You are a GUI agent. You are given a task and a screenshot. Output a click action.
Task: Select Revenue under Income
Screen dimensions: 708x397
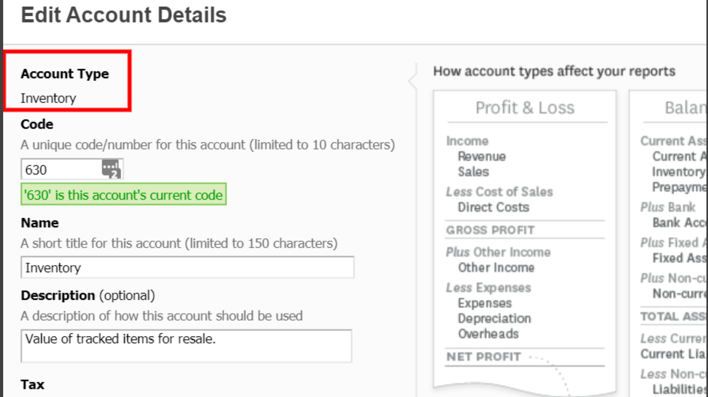[x=481, y=157]
